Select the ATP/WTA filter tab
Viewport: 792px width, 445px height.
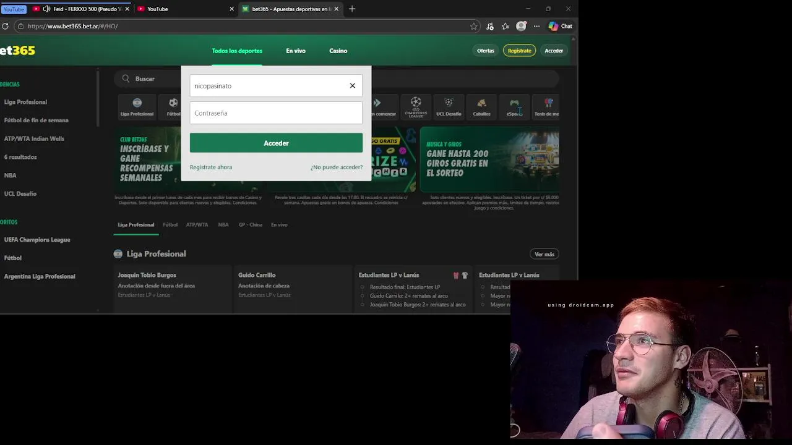(x=197, y=225)
